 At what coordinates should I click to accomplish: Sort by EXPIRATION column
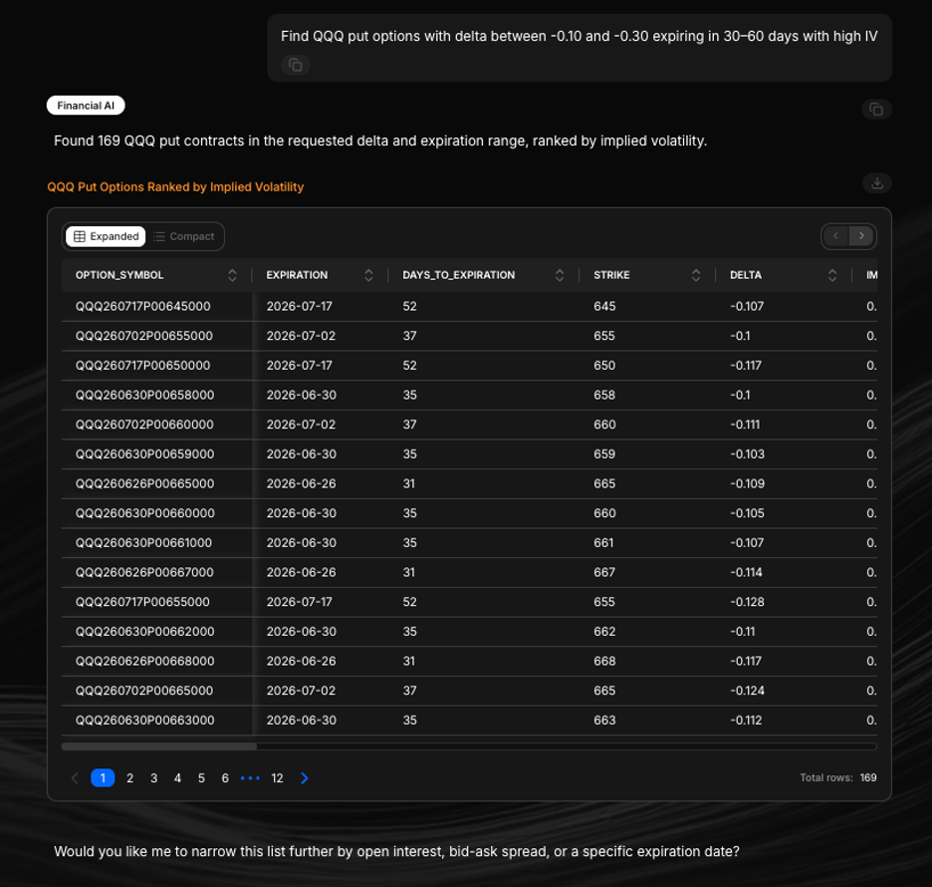[x=368, y=275]
